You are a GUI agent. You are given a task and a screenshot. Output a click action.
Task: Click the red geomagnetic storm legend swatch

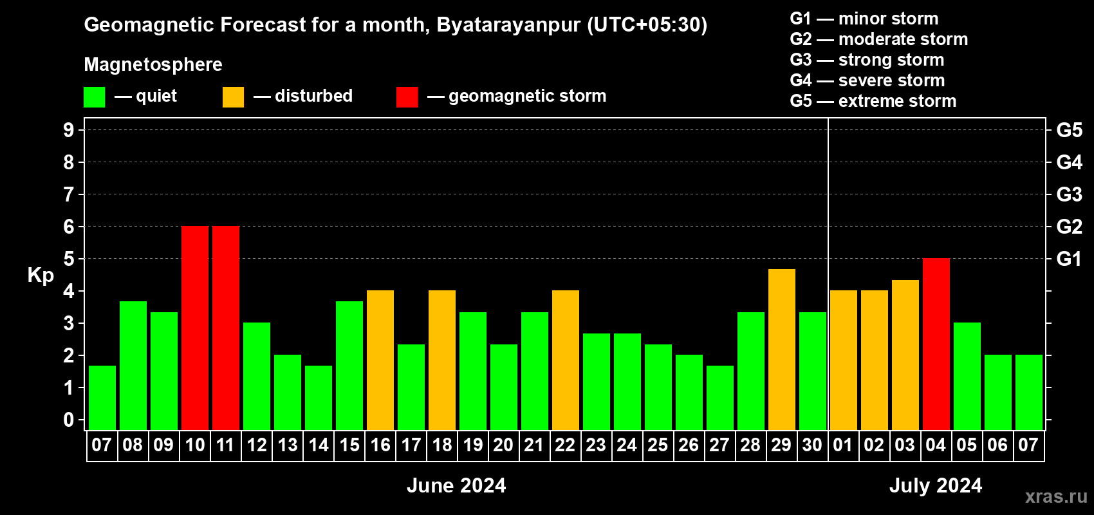pos(407,97)
